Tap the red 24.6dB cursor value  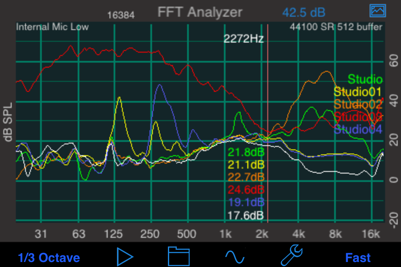click(246, 190)
